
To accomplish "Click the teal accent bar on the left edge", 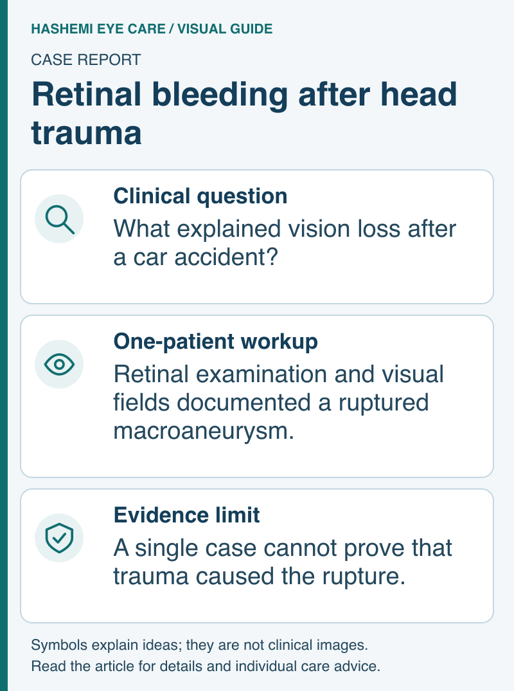I will click(4, 345).
